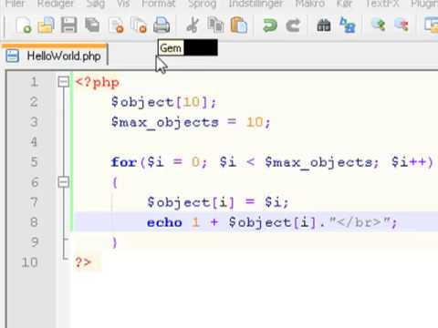Zoom out using the toolbar magnifier
The image size is (438, 328).
[x=401, y=25]
